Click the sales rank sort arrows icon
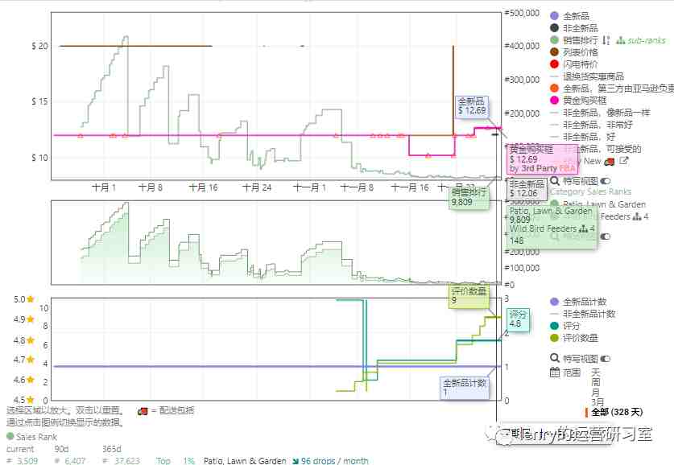This screenshot has height=465, width=674. (606, 40)
